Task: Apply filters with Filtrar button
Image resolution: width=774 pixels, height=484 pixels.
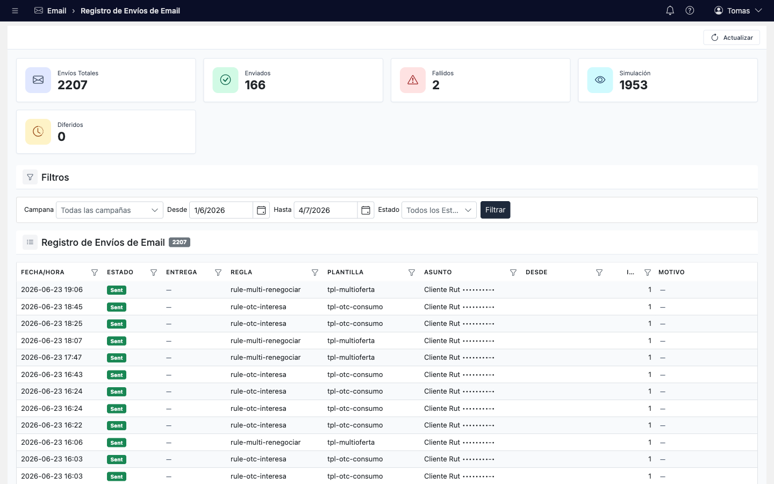Action: [495, 210]
